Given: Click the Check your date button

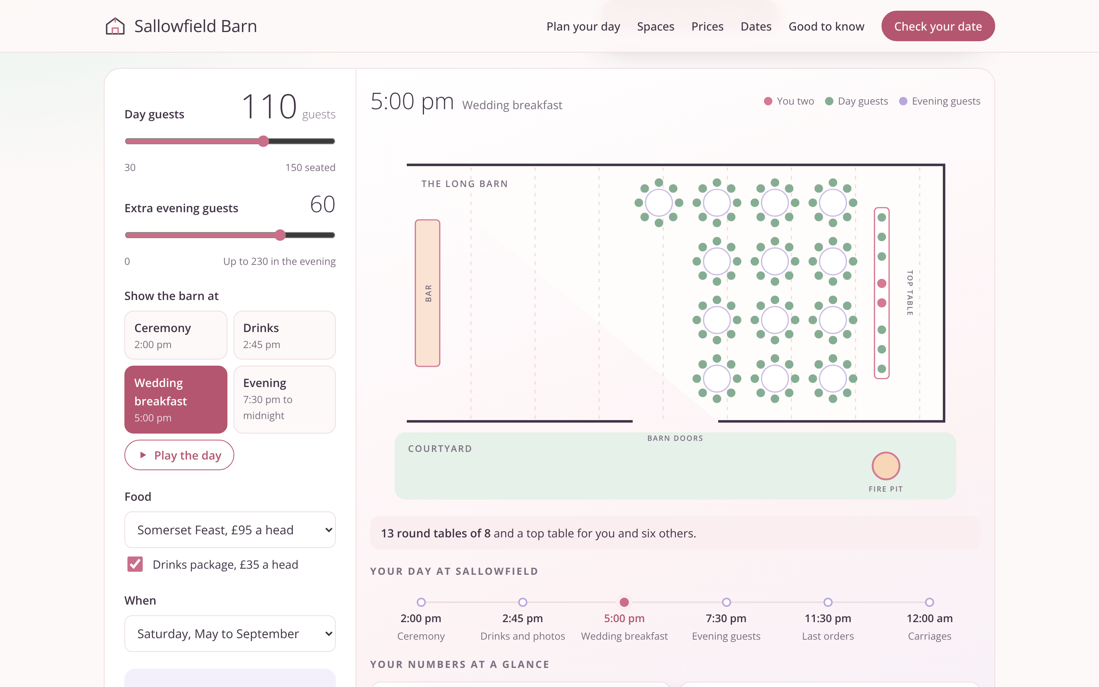Looking at the screenshot, I should [938, 26].
